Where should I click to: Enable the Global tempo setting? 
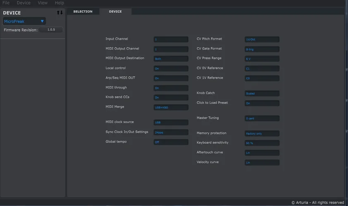coord(171,142)
